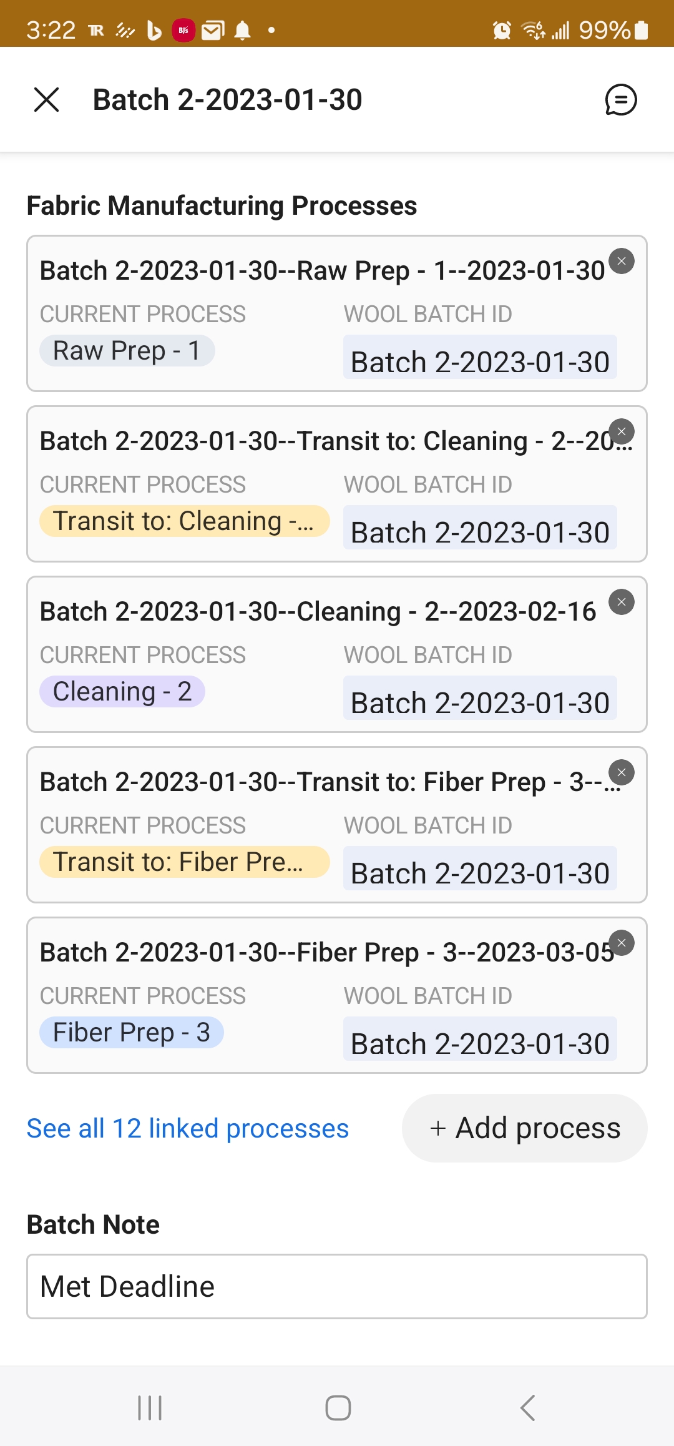The width and height of the screenshot is (674, 1446).
Task: Open the Fiber Prep - 3--2023-03-05 card title
Action: (325, 953)
